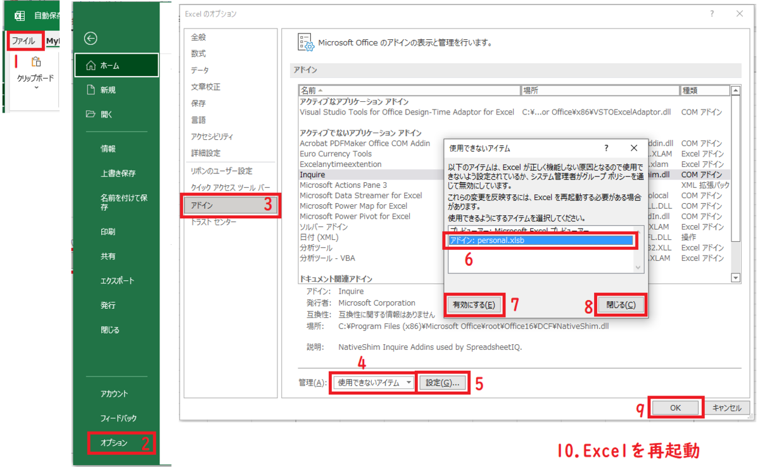Screen dimensions: 760x467
Task: Click 閉じる(C) in 使用できないアイテム dialog
Action: [x=621, y=305]
